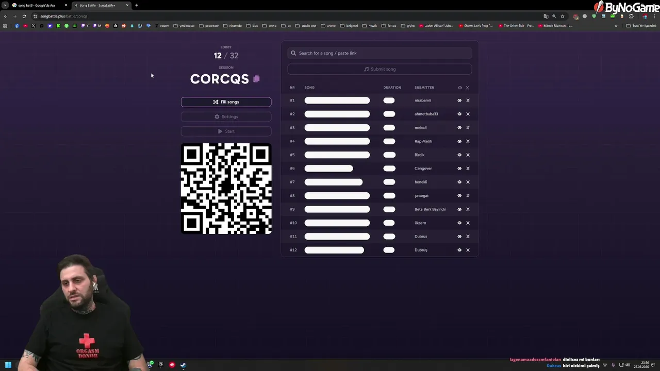Reveal song #12 in the list
660x371 pixels.
[459, 250]
